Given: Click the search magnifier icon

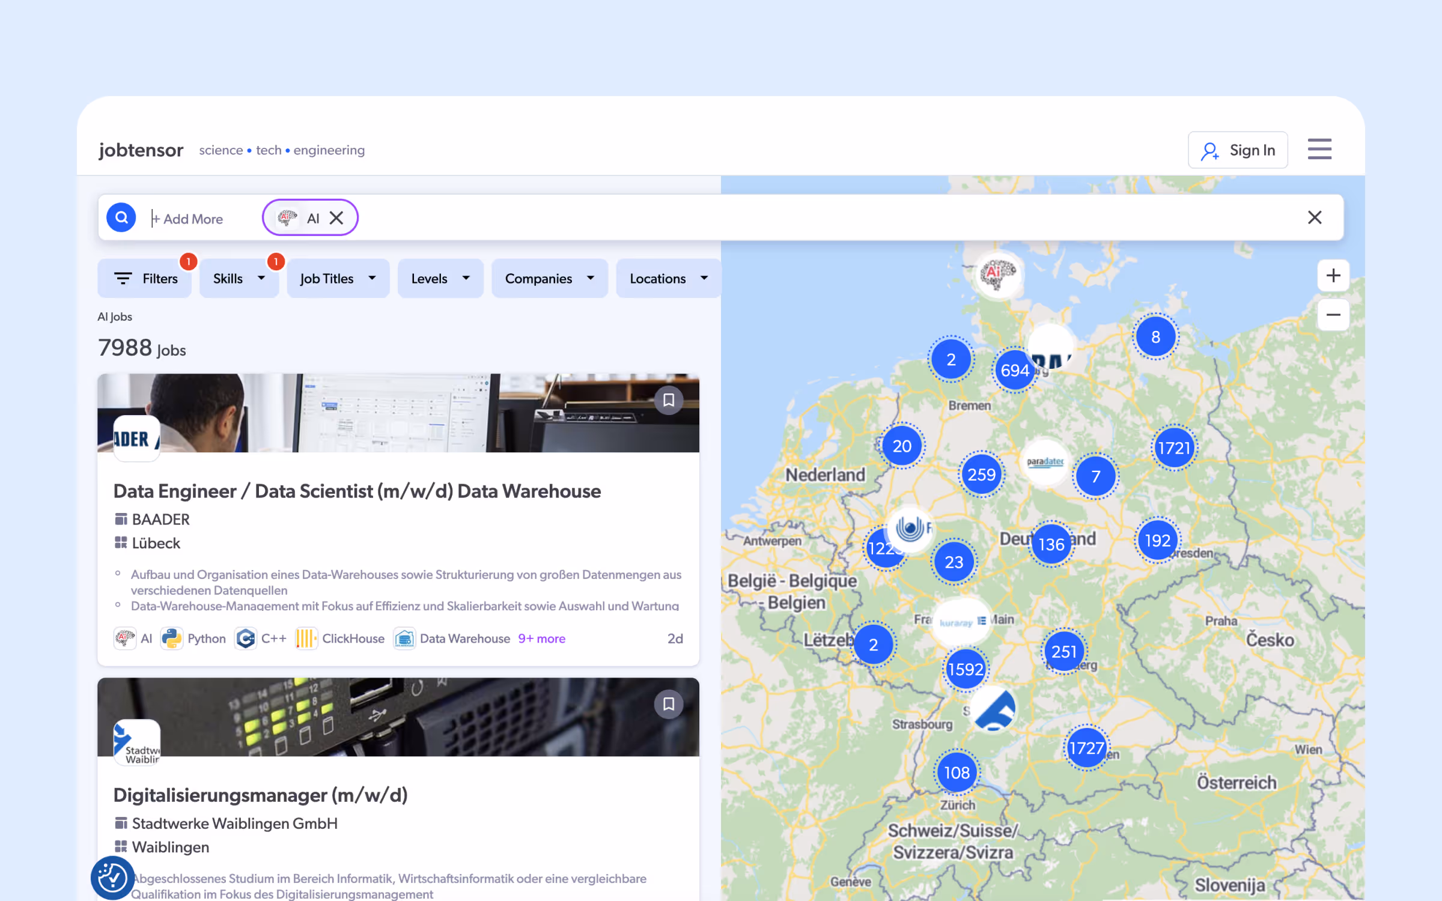Looking at the screenshot, I should click(121, 217).
